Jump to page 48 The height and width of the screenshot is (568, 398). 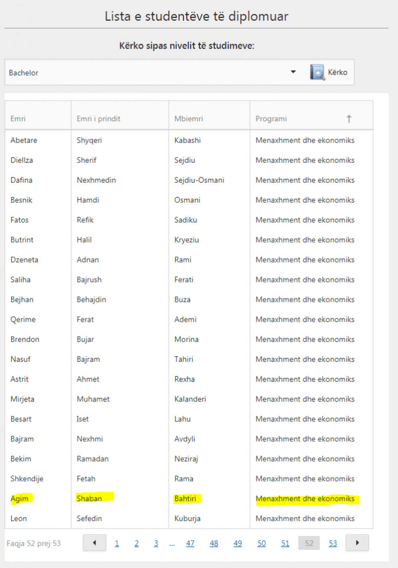coord(214,544)
